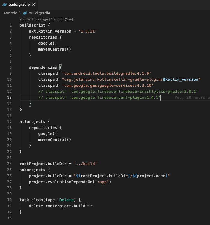Click the 'buildscript {' text on line 1
Image resolution: width=210 pixels, height=225 pixels.
35,25
